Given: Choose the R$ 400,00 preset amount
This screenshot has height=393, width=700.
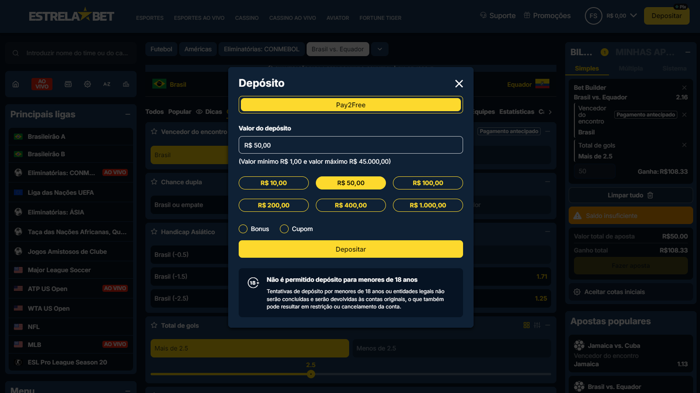Looking at the screenshot, I should pos(351,205).
